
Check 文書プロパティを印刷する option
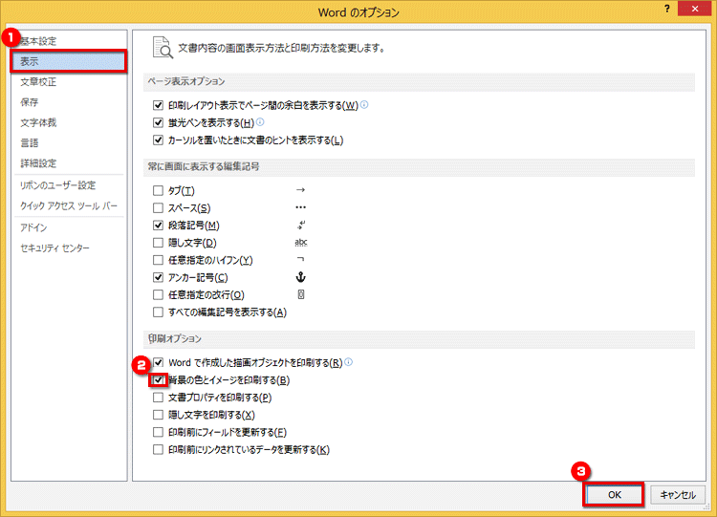click(x=158, y=398)
